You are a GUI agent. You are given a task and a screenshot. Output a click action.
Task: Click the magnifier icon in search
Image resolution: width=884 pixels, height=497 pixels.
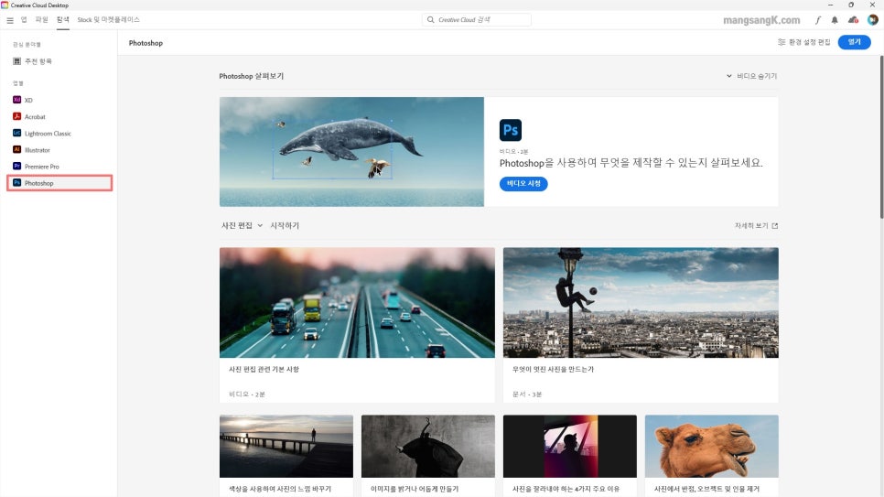431,20
